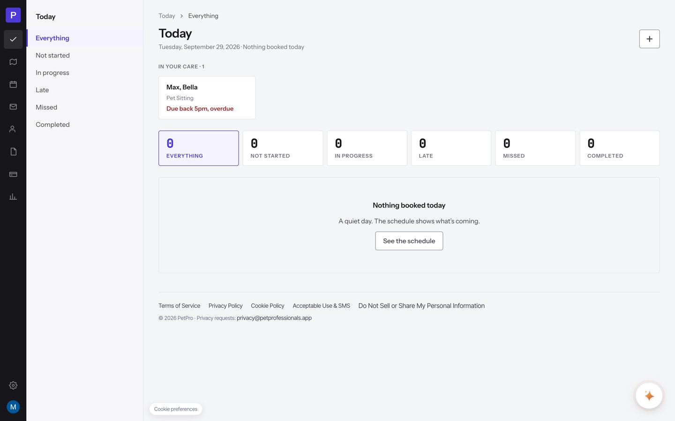Select Everything in the Today menu

pyautogui.click(x=85, y=38)
